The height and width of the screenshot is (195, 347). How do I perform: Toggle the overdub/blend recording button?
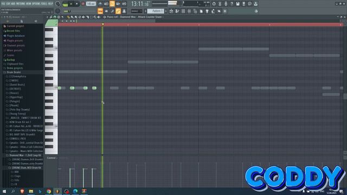coord(118,4)
